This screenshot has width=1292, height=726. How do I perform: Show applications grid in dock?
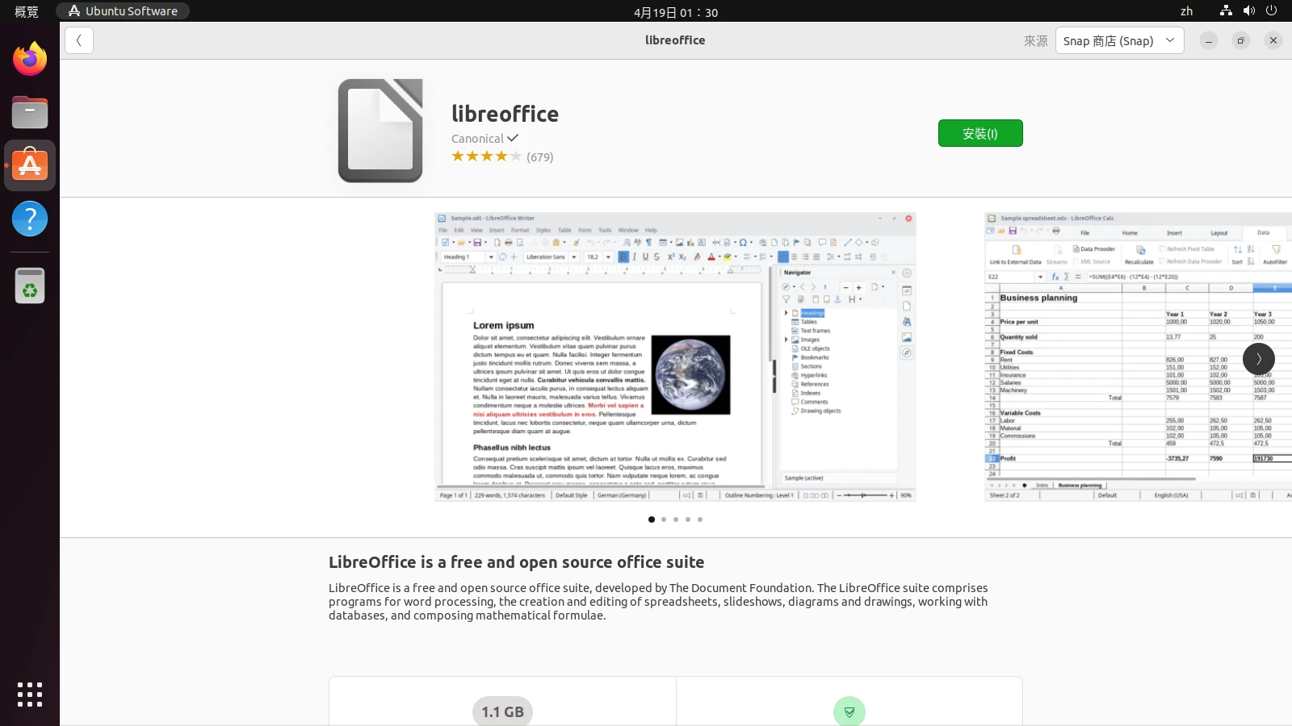30,694
